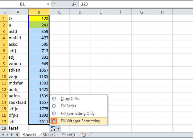Expand the Name Box dropdown arrow
The image size is (193, 138).
pos(48,4)
